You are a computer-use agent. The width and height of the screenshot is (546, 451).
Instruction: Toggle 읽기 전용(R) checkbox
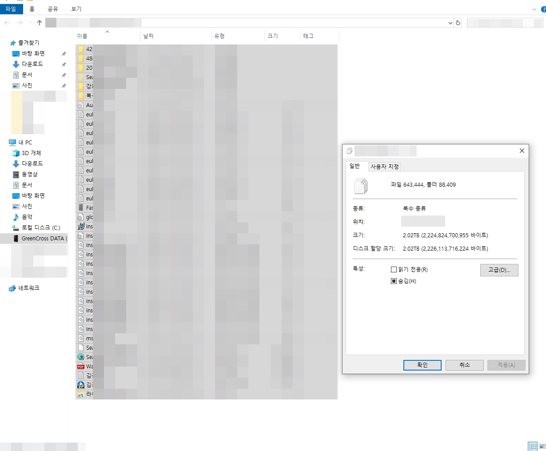coord(394,270)
